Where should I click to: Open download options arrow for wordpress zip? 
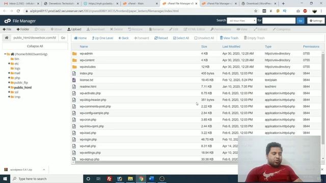click(x=44, y=170)
